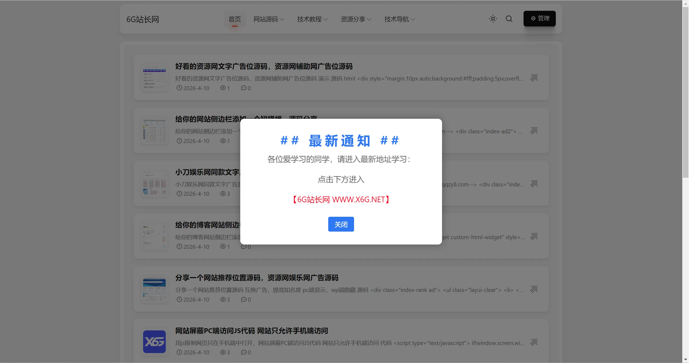The height and width of the screenshot is (363, 689).
Task: Select the 首页 menu item
Action: tap(235, 19)
